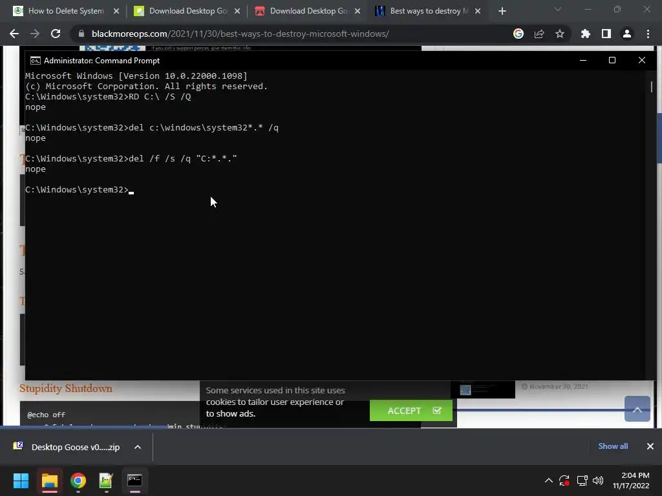Reload the blackmoreops page
662x496 pixels.
click(x=56, y=34)
